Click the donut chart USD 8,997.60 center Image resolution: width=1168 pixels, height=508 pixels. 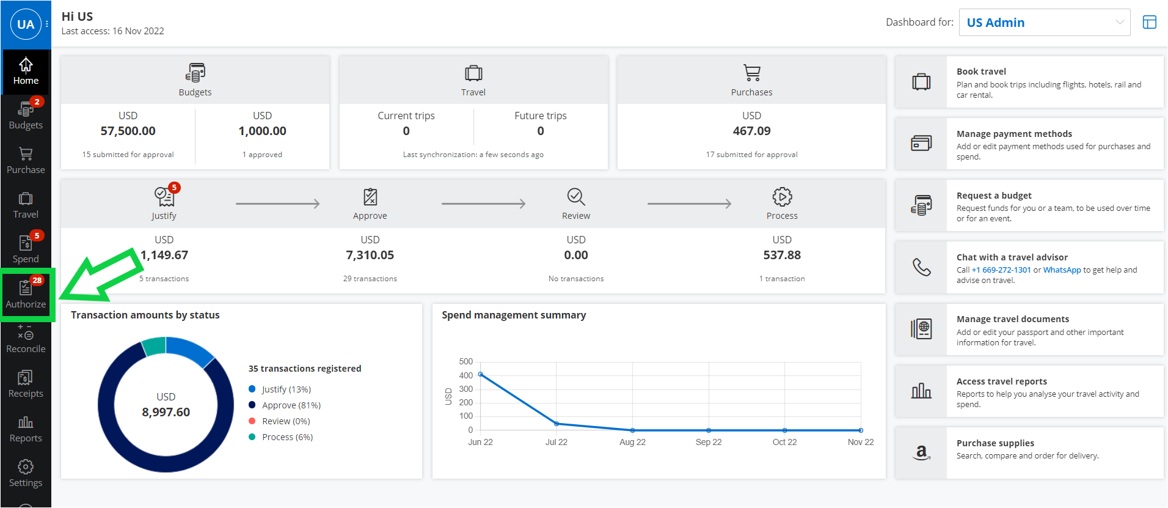click(166, 405)
